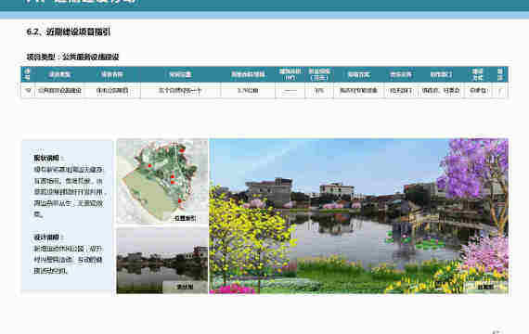Open the current-state pond photo thumbnail

pyautogui.click(x=162, y=261)
